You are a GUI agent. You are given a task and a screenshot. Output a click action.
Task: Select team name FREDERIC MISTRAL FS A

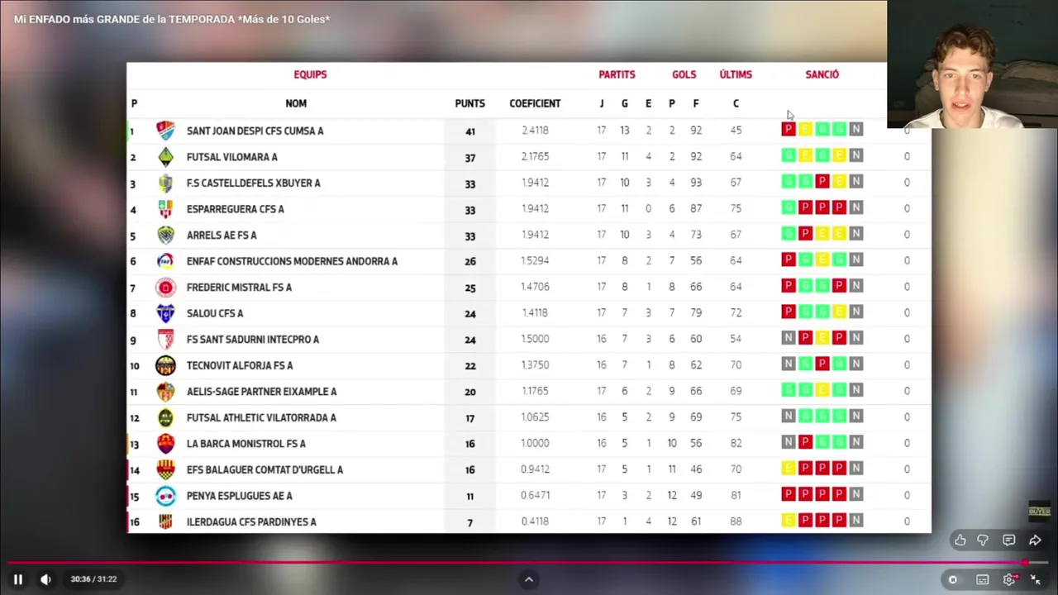239,288
